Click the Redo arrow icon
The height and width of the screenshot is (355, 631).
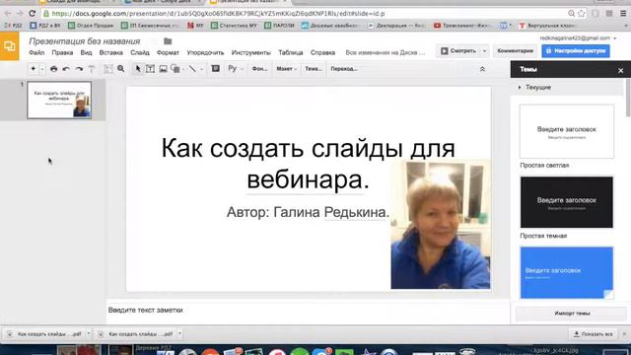coord(79,69)
